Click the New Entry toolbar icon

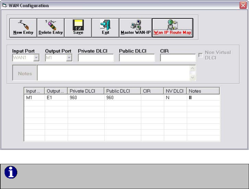tap(23, 28)
